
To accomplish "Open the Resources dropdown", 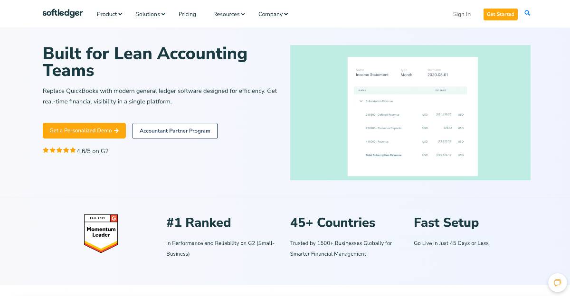I will (229, 14).
